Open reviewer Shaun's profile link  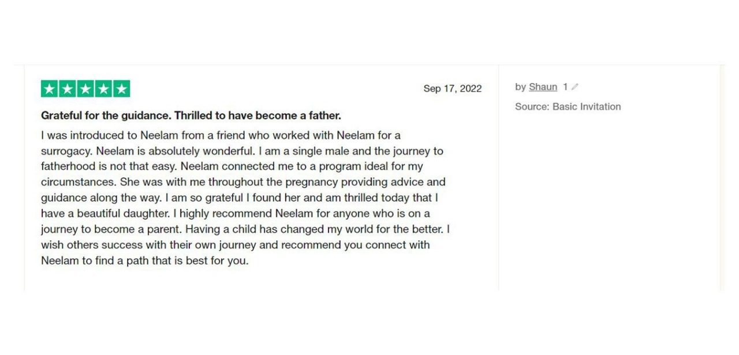tap(543, 87)
